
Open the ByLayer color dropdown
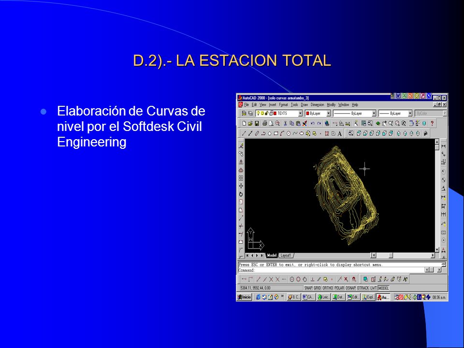[x=329, y=113]
